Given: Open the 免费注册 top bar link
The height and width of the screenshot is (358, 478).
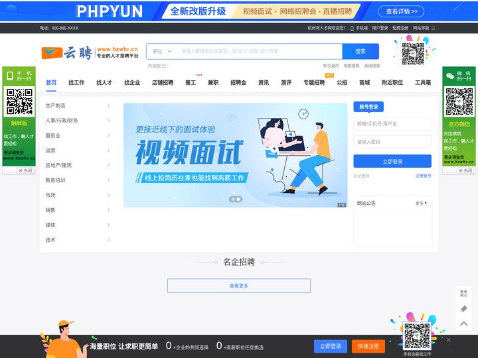Looking at the screenshot, I should [x=400, y=28].
